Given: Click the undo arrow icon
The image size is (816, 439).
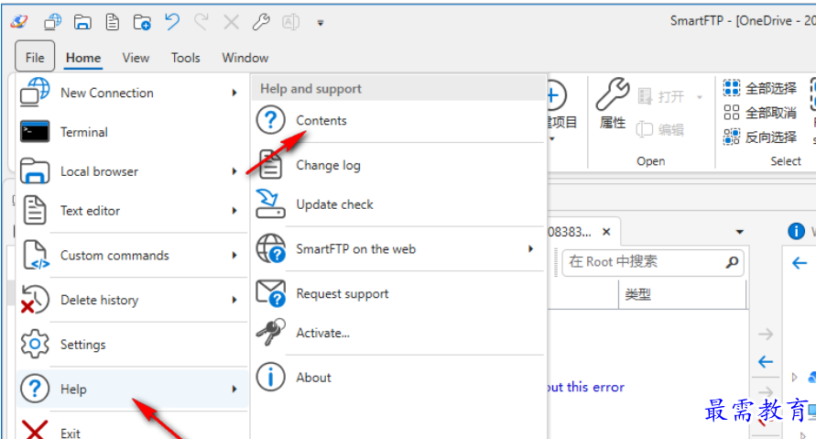Looking at the screenshot, I should pos(172,22).
